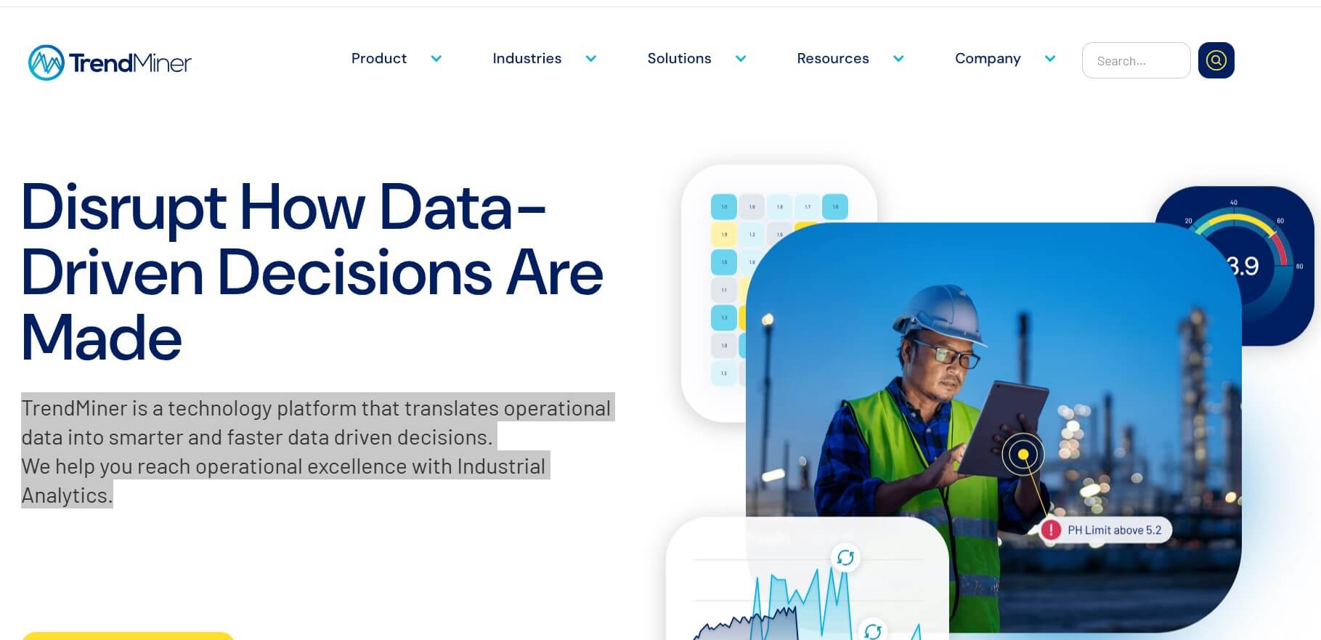Click the lower refresh icon on the chart

(x=872, y=631)
